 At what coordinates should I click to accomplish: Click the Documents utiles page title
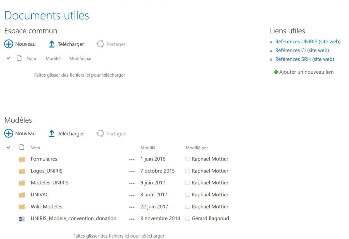click(47, 15)
